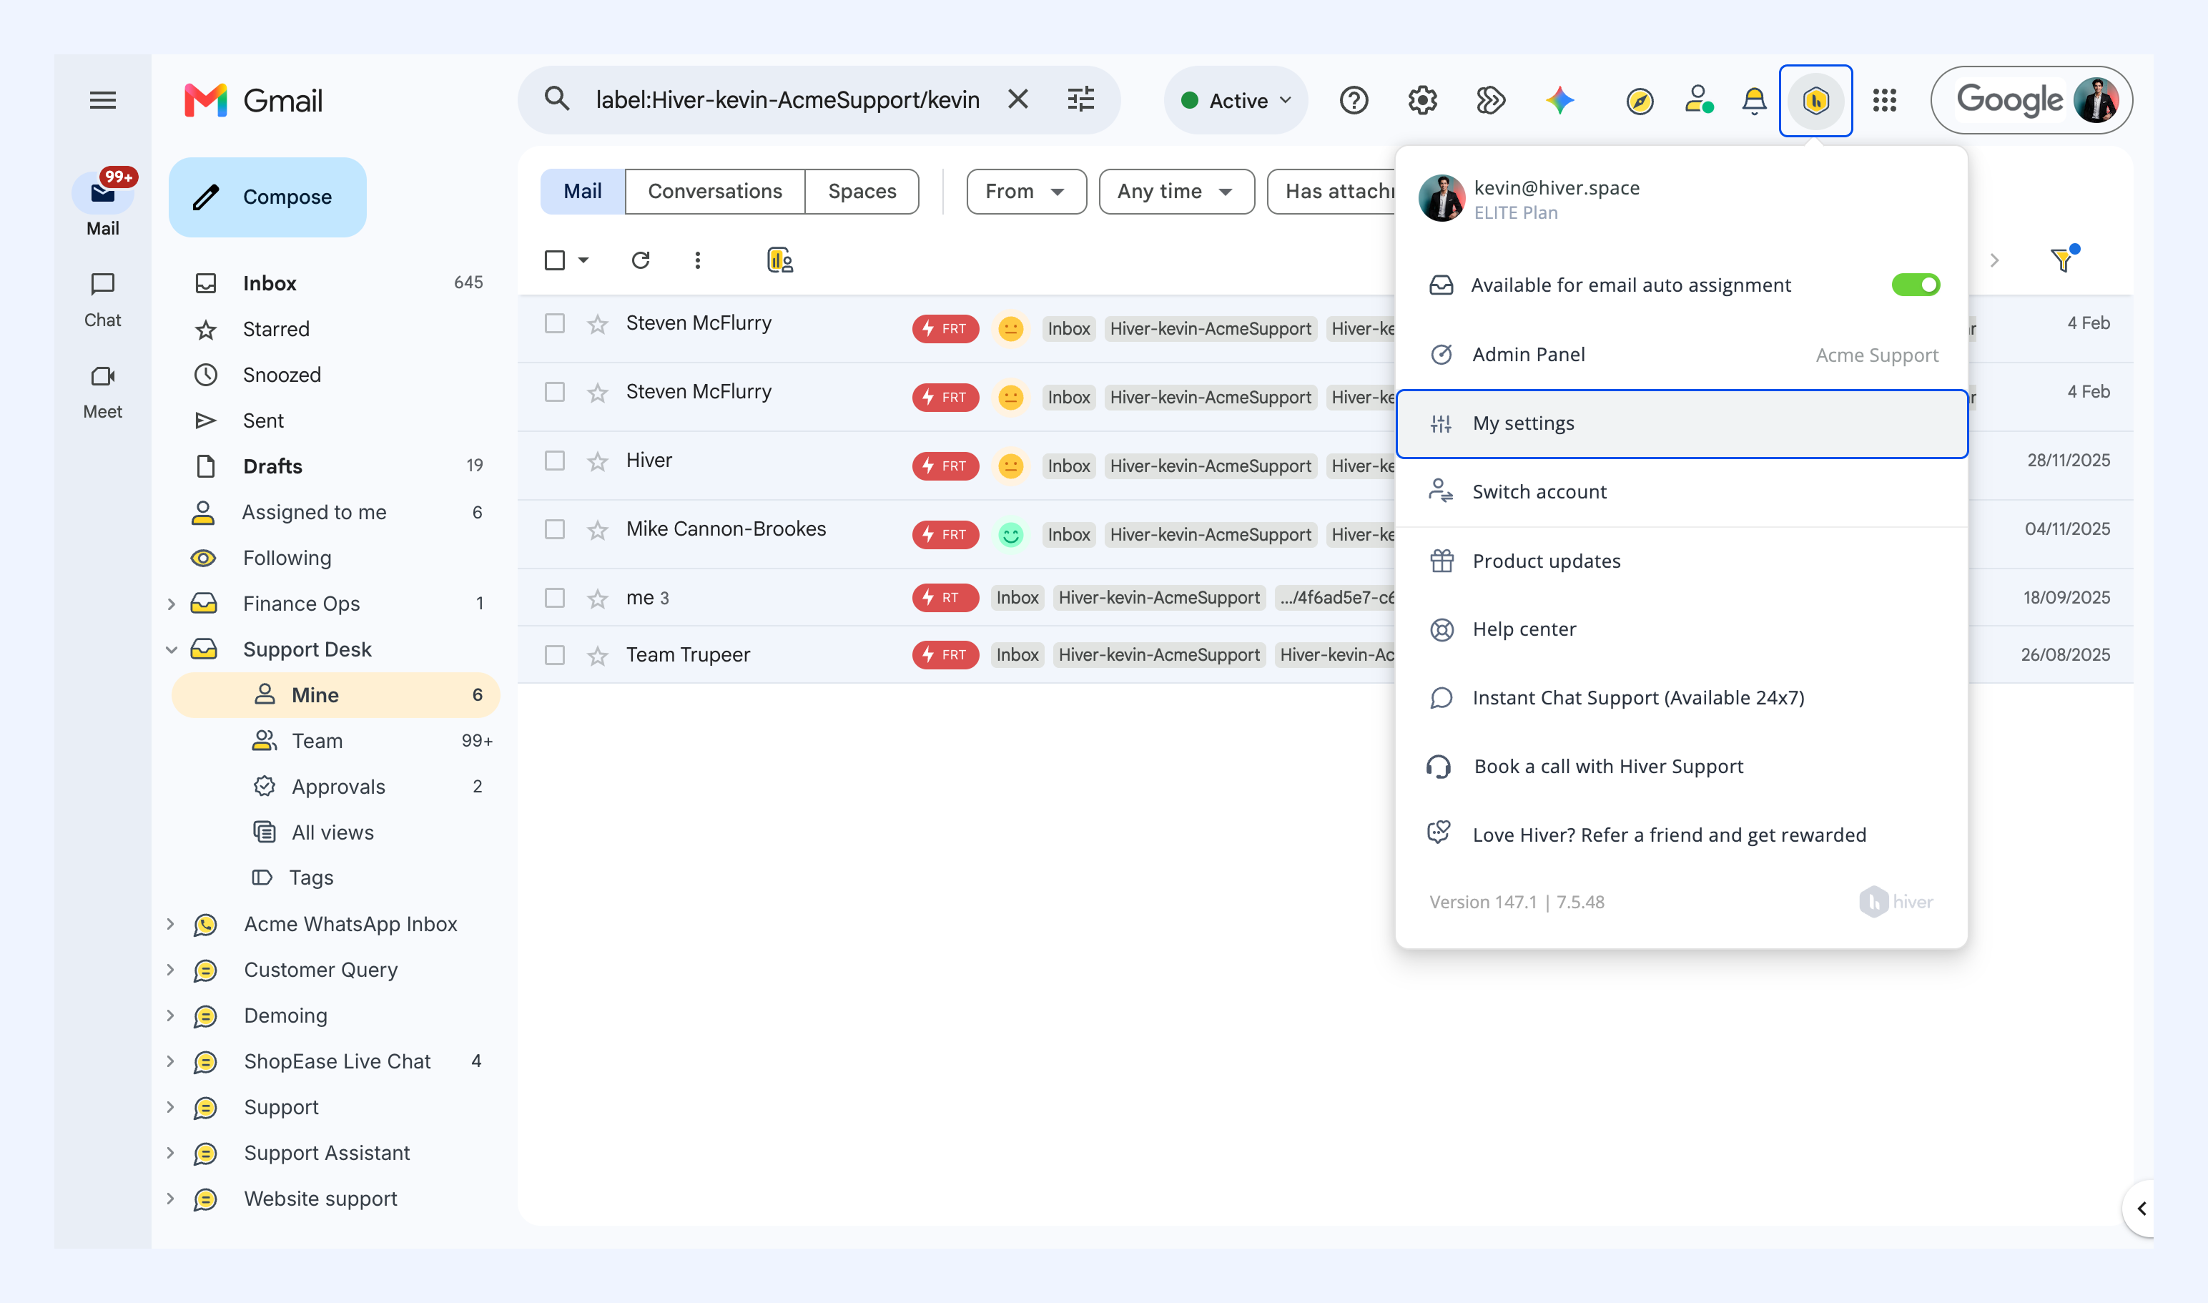
Task: Go to Meet in left rail
Action: pos(103,392)
